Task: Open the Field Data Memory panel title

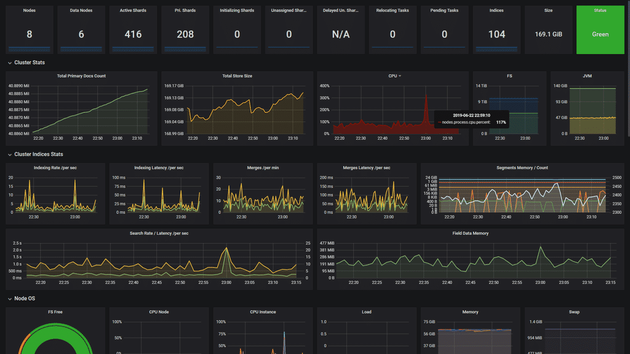Action: point(470,233)
